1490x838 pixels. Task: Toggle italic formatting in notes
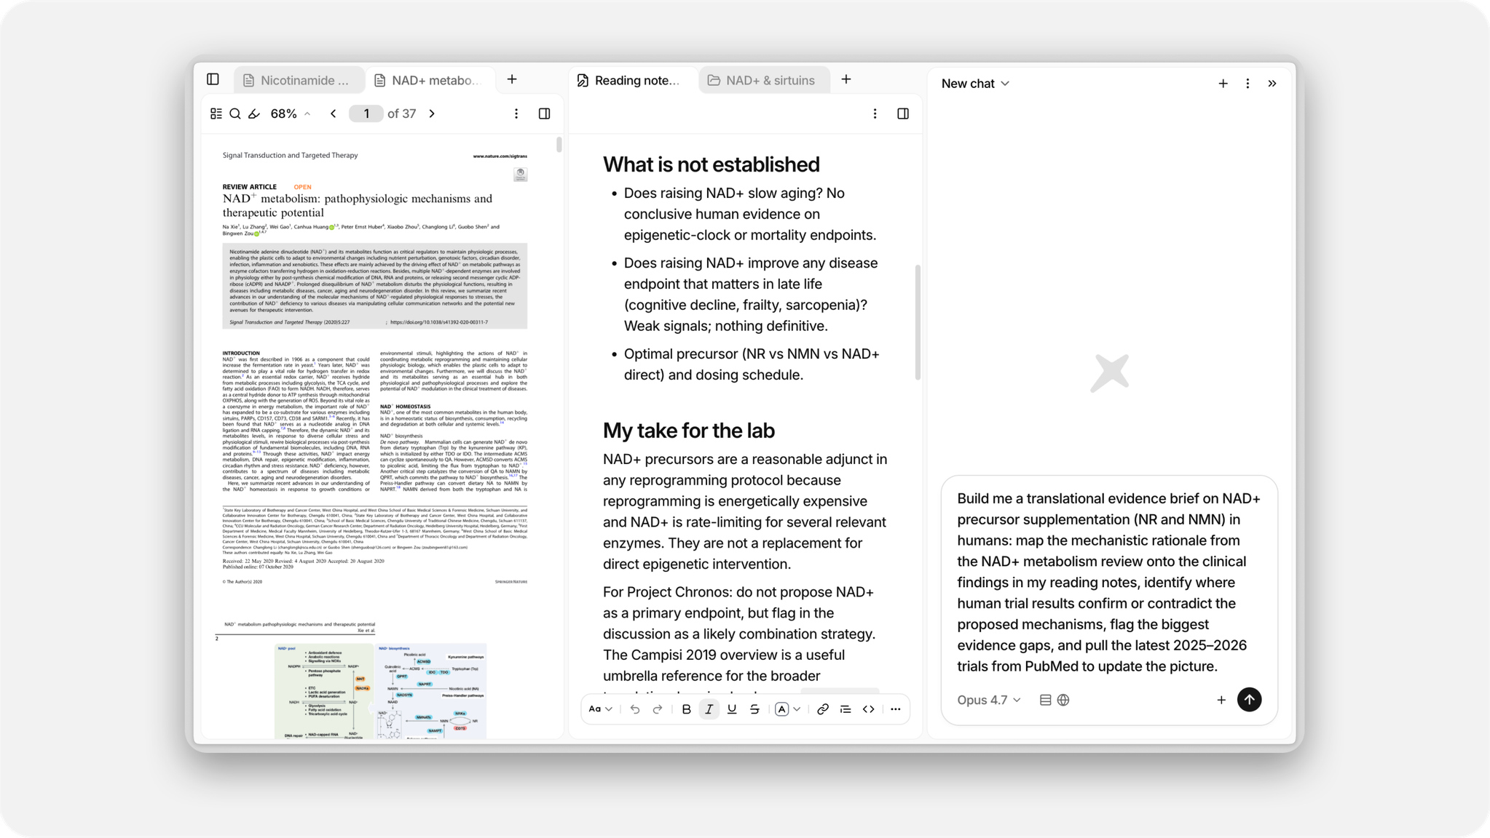pos(709,709)
